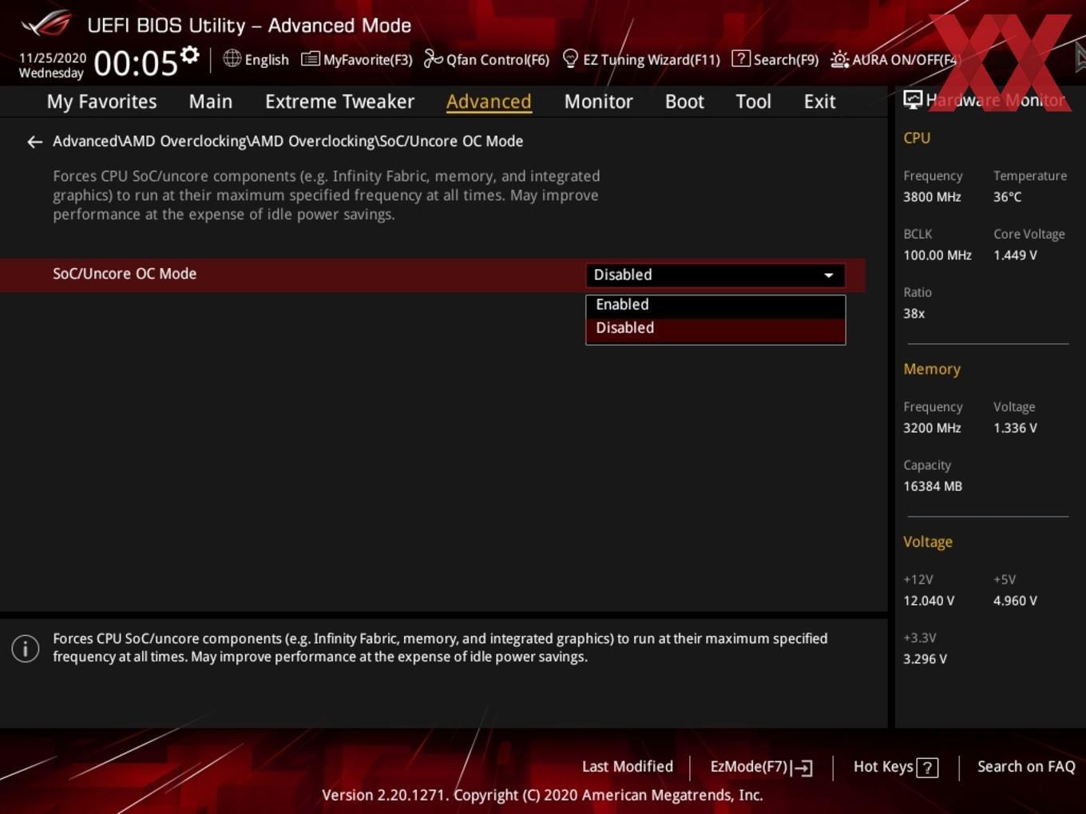
Task: Click Last Modified button
Action: pos(628,766)
